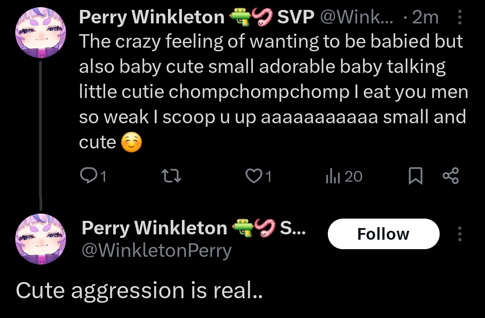This screenshot has height=318, width=485.
Task: Click the water gun emoji in the top tweet's name
Action: tap(239, 17)
